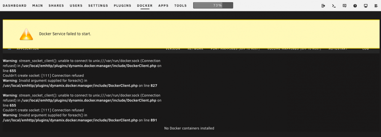
Task: Toggle the help question-mark icon
Action: [x=355, y=6]
